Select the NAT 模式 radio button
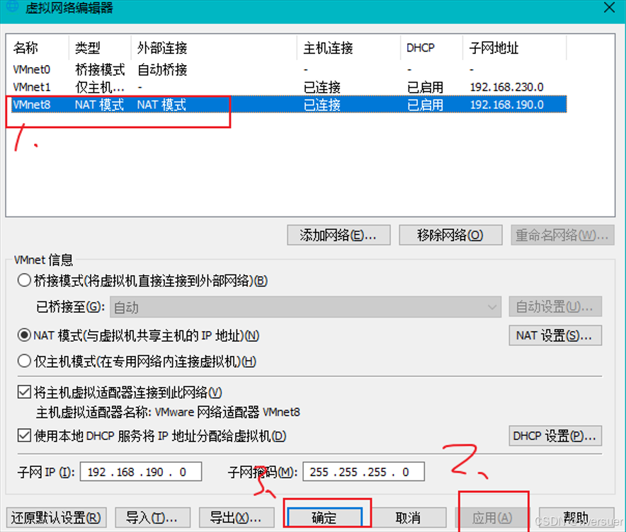 point(24,335)
